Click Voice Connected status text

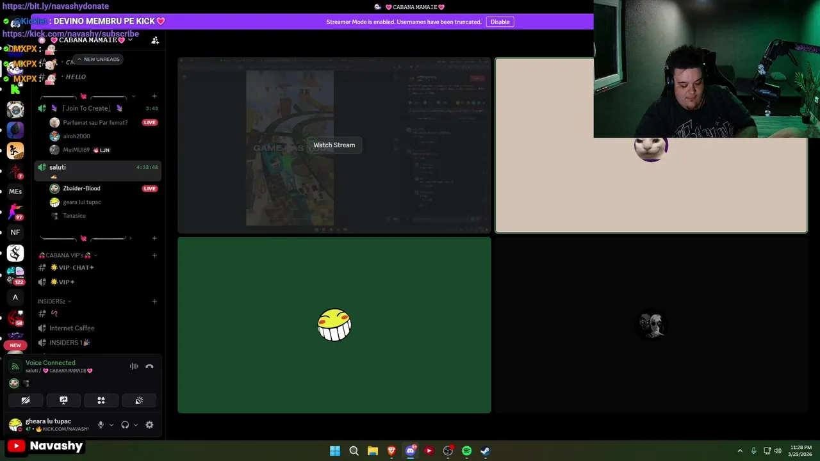[x=50, y=362]
